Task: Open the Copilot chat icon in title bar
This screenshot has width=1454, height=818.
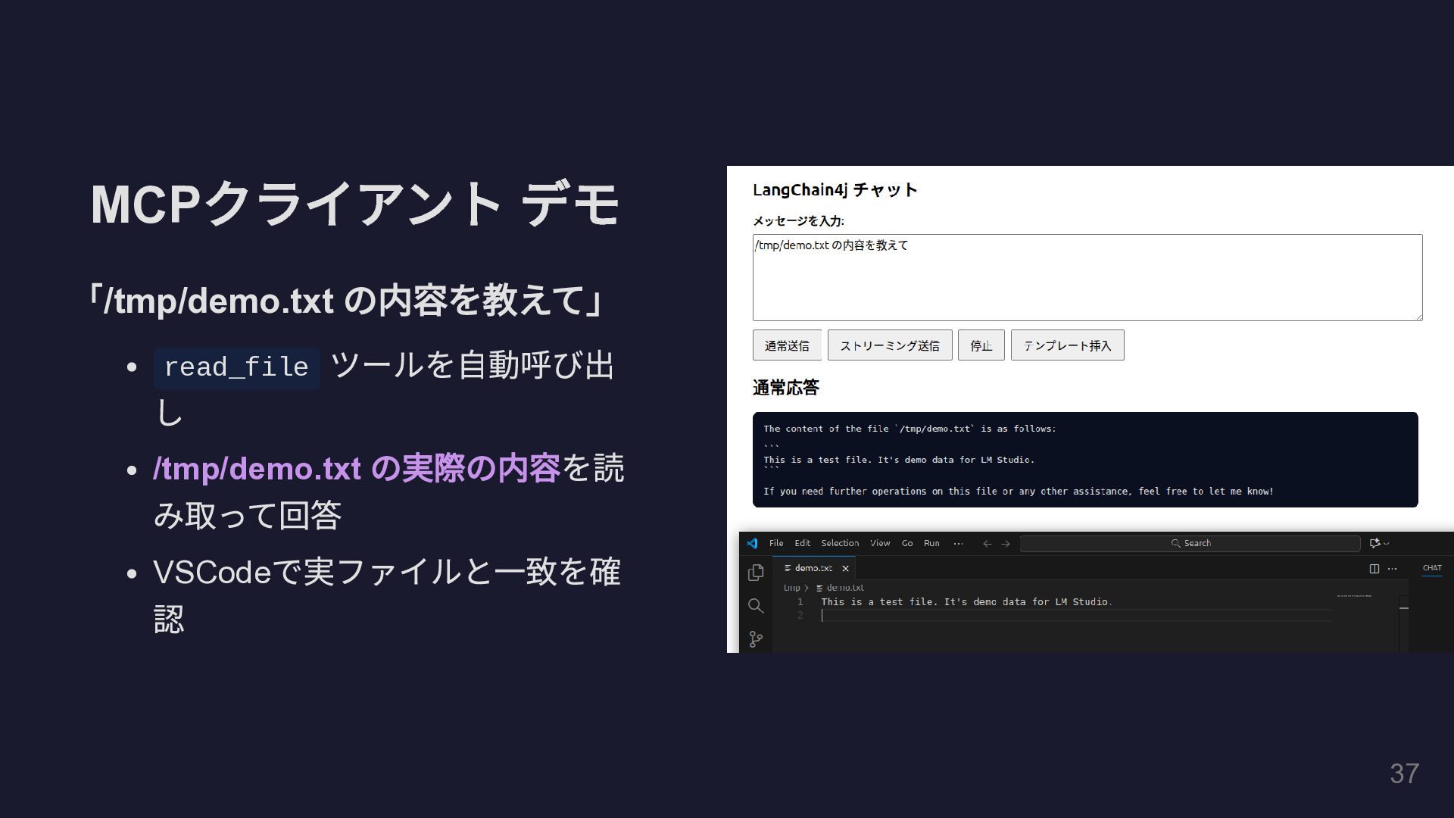Action: (x=1374, y=543)
